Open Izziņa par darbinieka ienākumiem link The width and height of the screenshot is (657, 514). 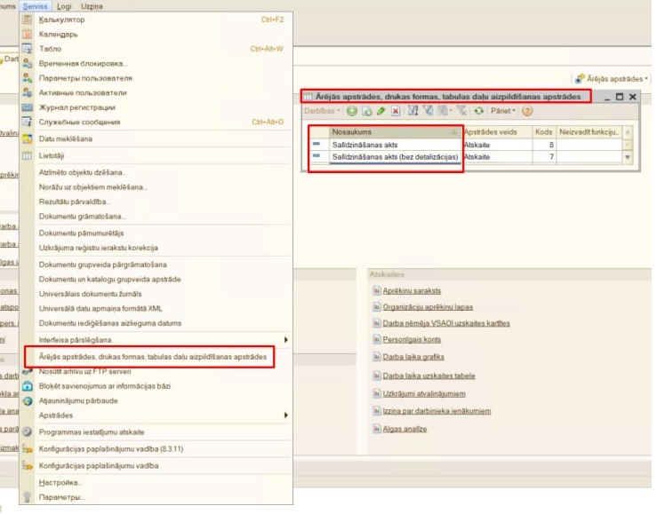click(437, 411)
